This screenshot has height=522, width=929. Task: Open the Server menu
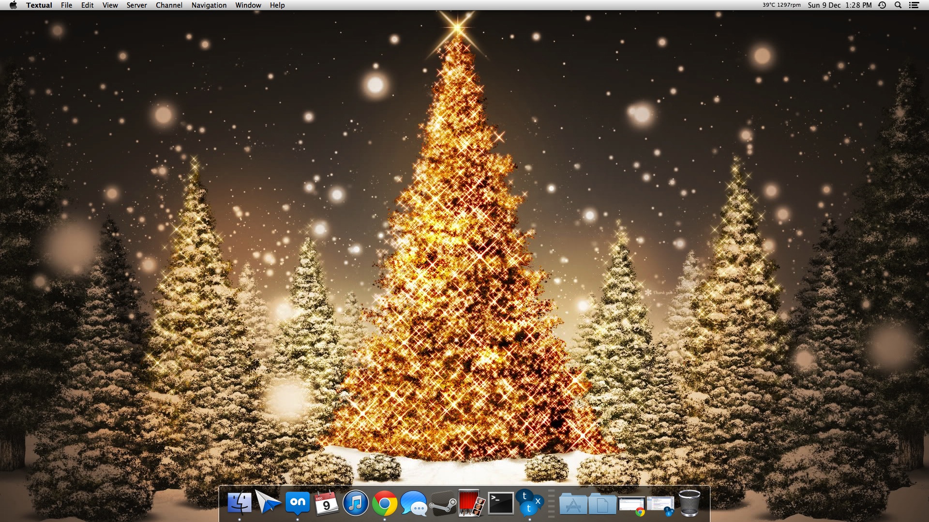point(136,5)
